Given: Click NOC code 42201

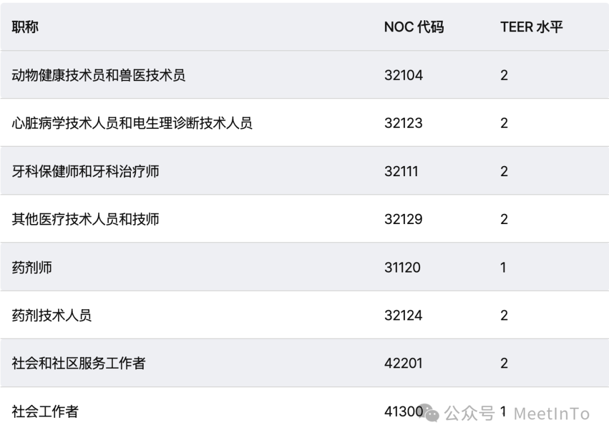Looking at the screenshot, I should point(403,363).
